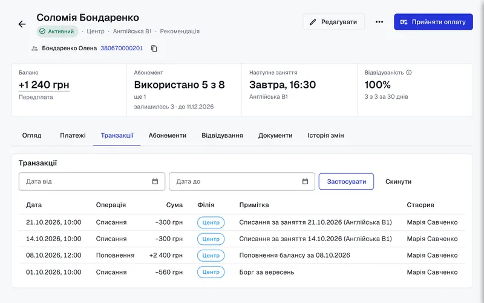The width and height of the screenshot is (484, 303).
Task: Click the Створив column header
Action: (x=420, y=205)
